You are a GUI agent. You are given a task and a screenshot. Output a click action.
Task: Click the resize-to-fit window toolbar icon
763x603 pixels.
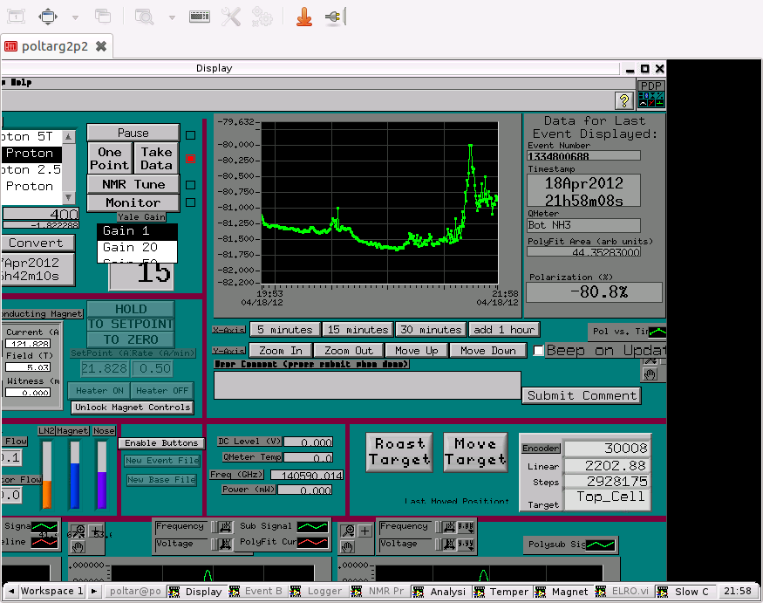point(48,17)
